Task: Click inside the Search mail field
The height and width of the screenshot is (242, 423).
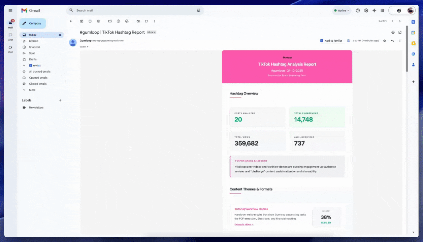Action: coord(135,10)
